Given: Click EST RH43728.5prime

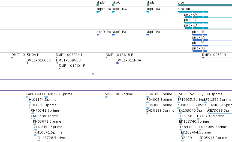Looking at the screenshot, I should click(52, 138).
